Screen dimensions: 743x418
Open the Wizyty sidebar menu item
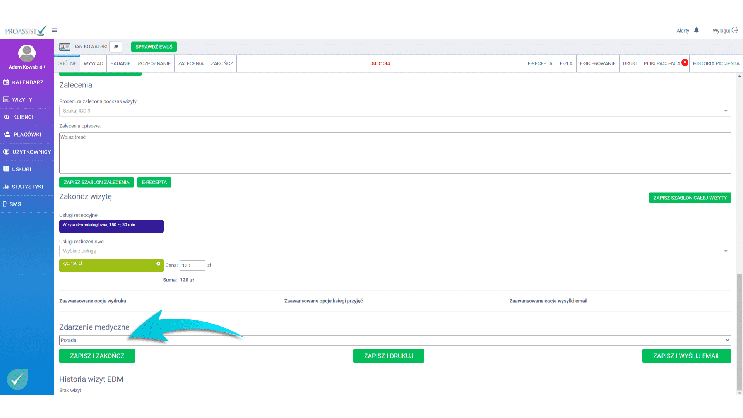[27, 100]
